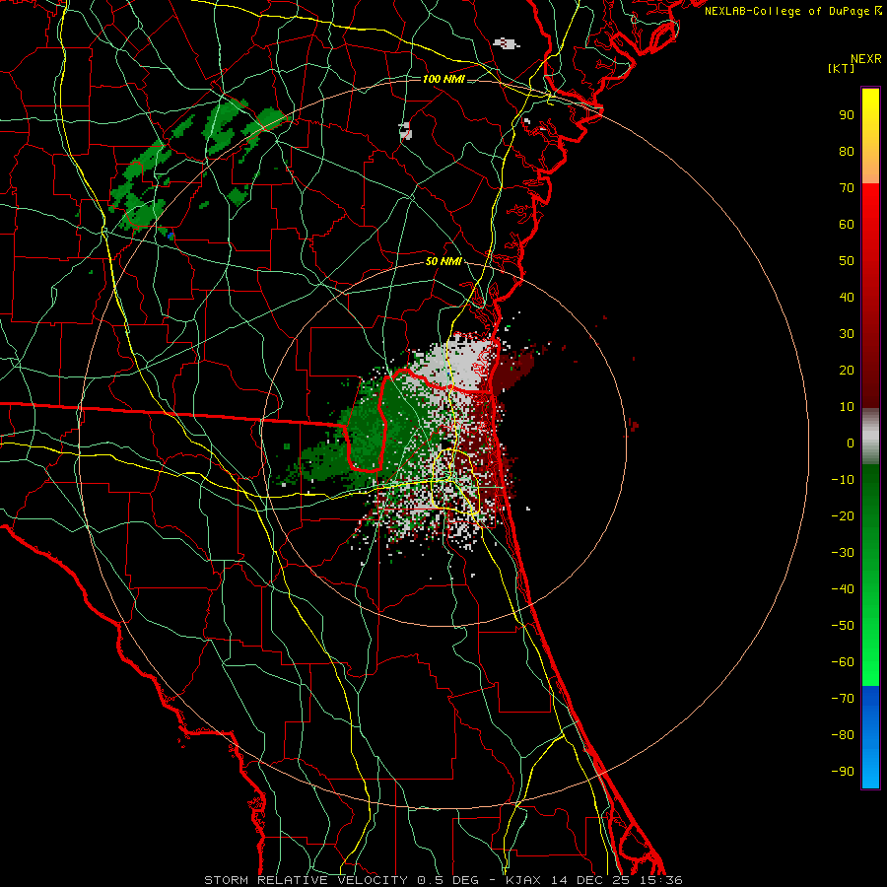Viewport: 887px width, 887px height.
Task: Click the -60 value on velocity scale
Action: point(843,662)
